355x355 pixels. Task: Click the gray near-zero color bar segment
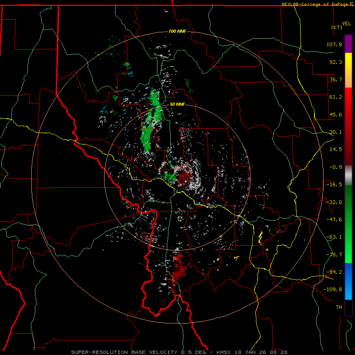pos(348,176)
